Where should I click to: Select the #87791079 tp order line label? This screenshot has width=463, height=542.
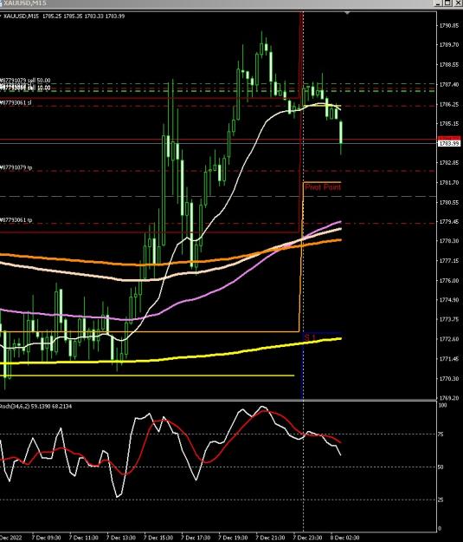[x=16, y=167]
